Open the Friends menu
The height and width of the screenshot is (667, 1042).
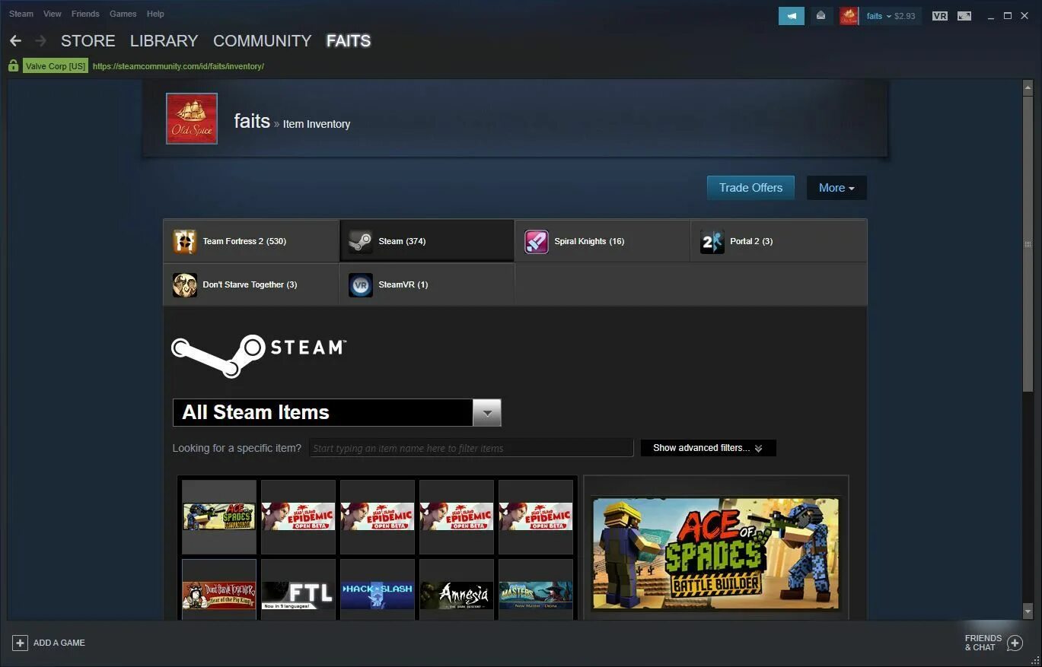click(x=85, y=14)
